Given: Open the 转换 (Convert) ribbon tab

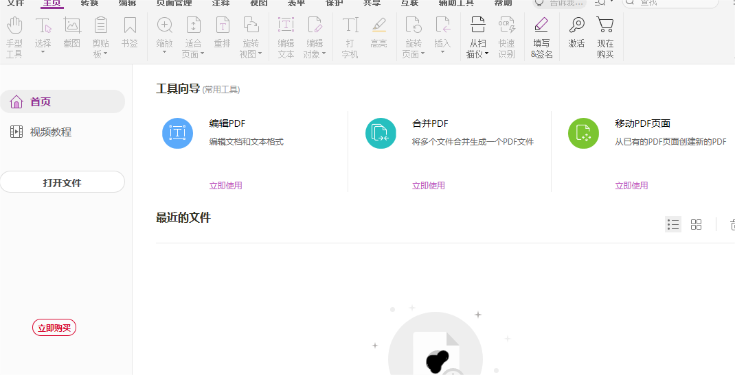Looking at the screenshot, I should 89,3.
